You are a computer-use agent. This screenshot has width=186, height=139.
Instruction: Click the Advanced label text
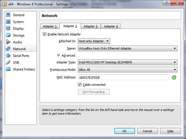click(68, 55)
